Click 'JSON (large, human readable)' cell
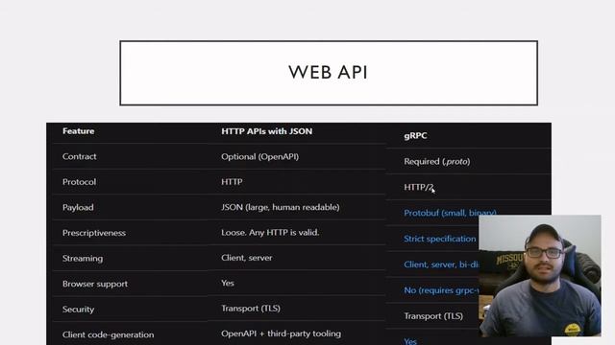The image size is (615, 345). click(281, 207)
